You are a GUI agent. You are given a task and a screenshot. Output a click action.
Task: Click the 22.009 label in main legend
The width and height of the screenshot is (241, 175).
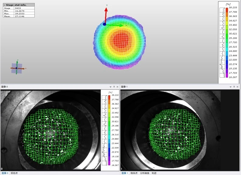pyautogui.click(x=233, y=60)
